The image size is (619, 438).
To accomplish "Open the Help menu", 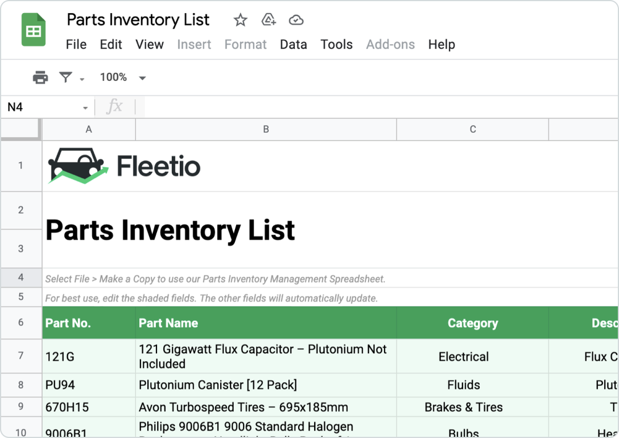I will coord(442,44).
